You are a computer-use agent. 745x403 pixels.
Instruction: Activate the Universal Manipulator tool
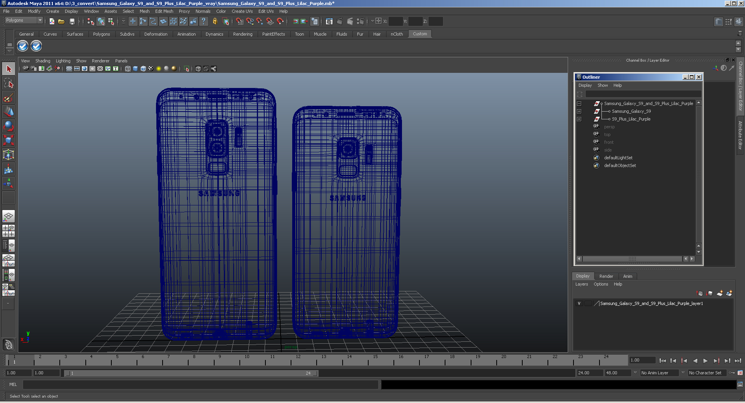coord(9,155)
